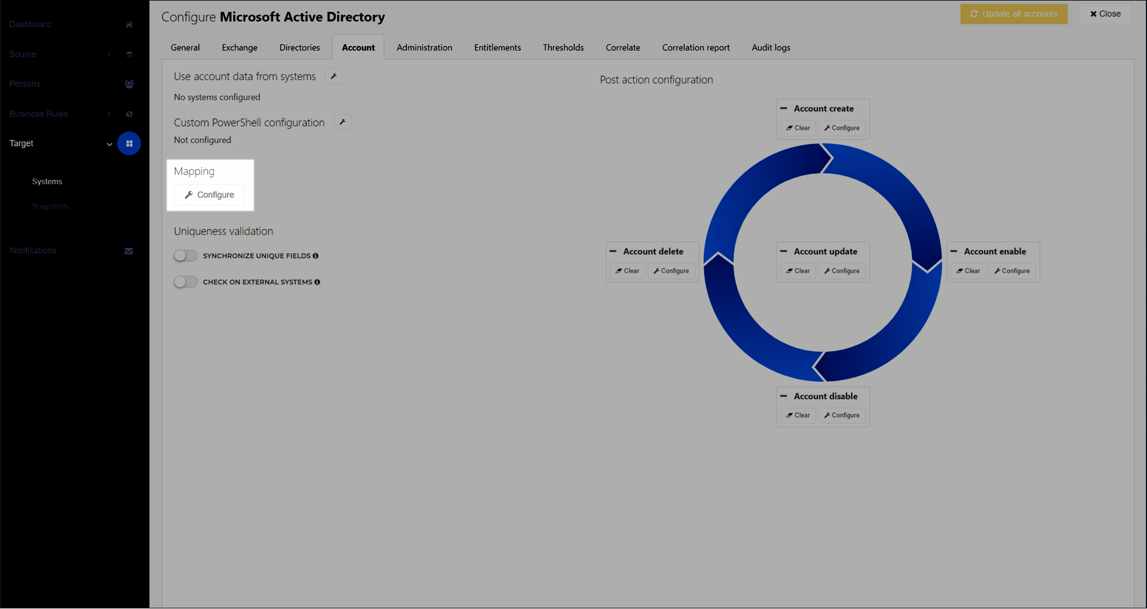The image size is (1147, 609).
Task: Open Dashboard in the sidebar
Action: (30, 25)
